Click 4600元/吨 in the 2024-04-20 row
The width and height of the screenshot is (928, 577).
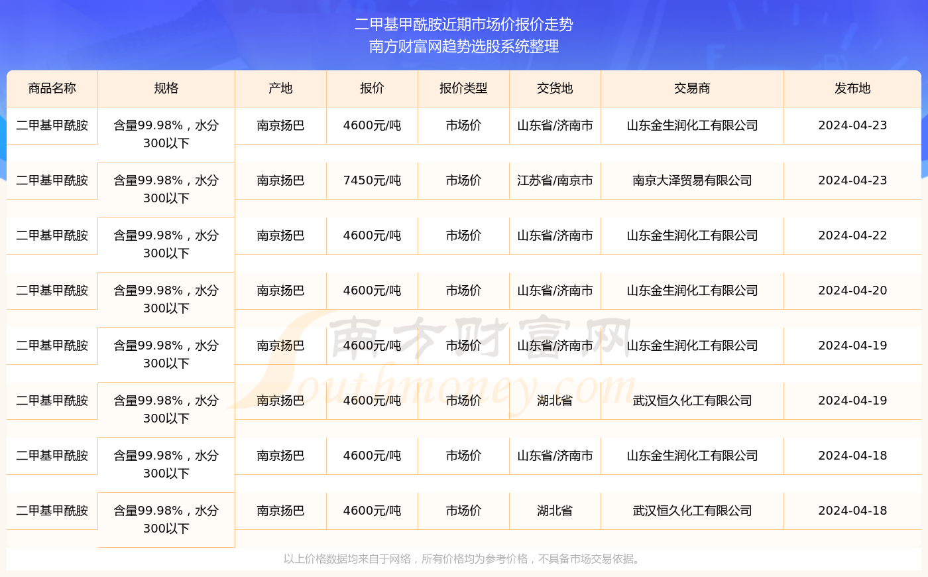point(372,290)
